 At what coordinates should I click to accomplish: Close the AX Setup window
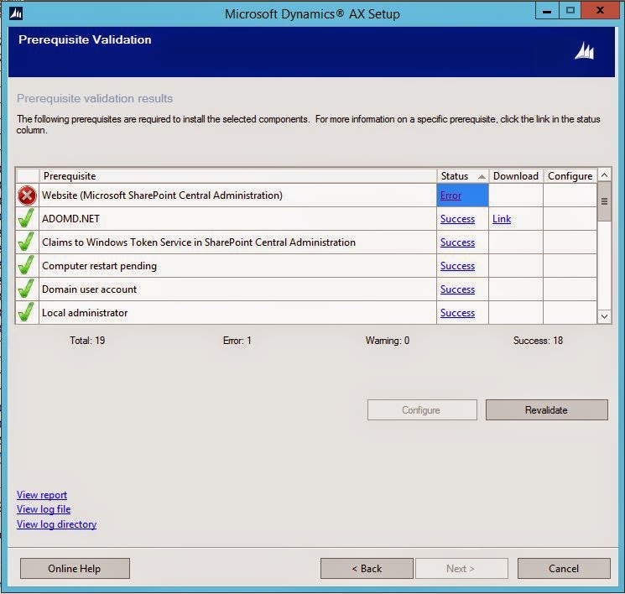pos(600,10)
